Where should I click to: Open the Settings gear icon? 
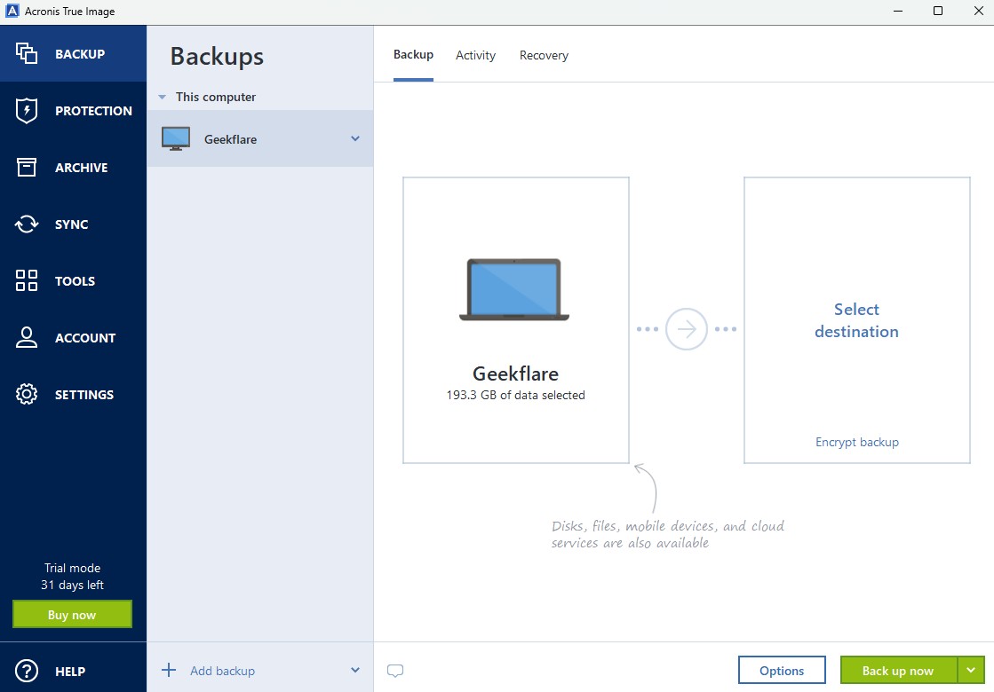[x=27, y=394]
